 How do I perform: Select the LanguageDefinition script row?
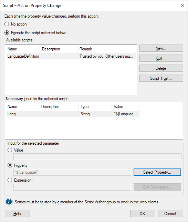(x=71, y=56)
